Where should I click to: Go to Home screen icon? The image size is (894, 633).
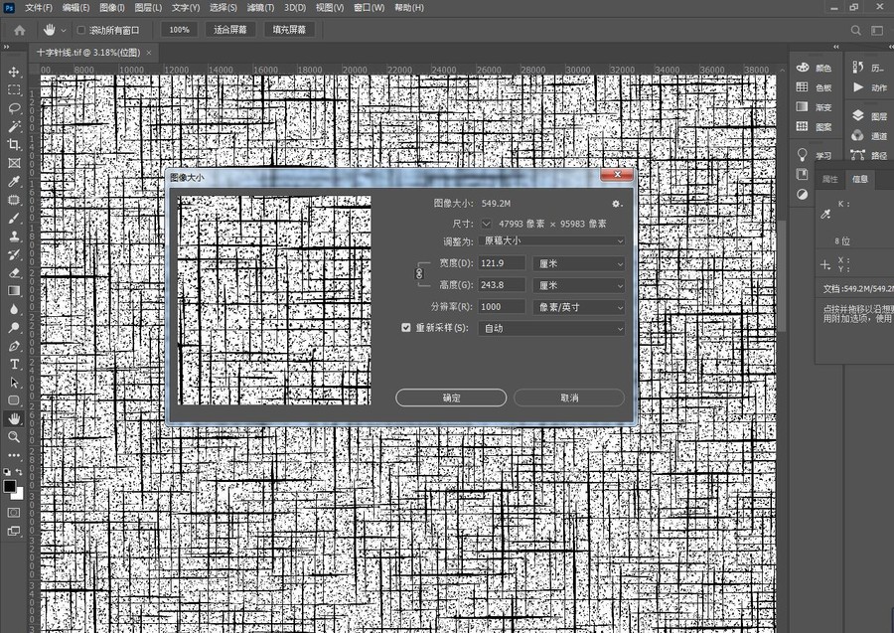click(20, 30)
